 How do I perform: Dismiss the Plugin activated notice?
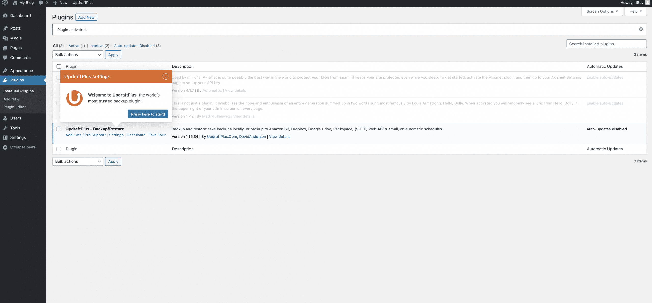641,29
